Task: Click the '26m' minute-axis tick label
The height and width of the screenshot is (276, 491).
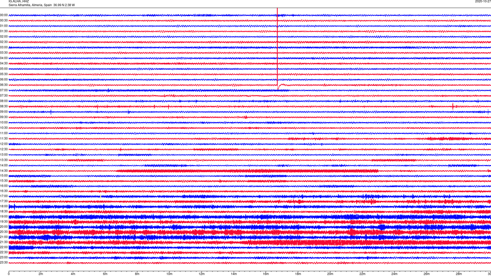Action: click(427, 274)
